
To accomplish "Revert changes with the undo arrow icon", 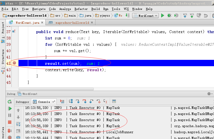I will tap(206, 15).
